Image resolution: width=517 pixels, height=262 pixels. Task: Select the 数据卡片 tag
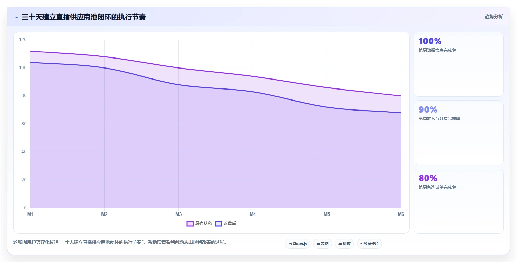coord(369,244)
